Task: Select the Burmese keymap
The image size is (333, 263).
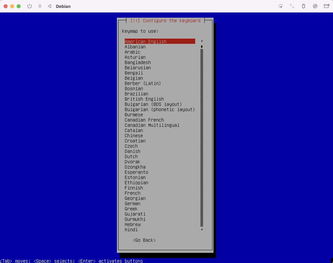Action: tap(134, 115)
